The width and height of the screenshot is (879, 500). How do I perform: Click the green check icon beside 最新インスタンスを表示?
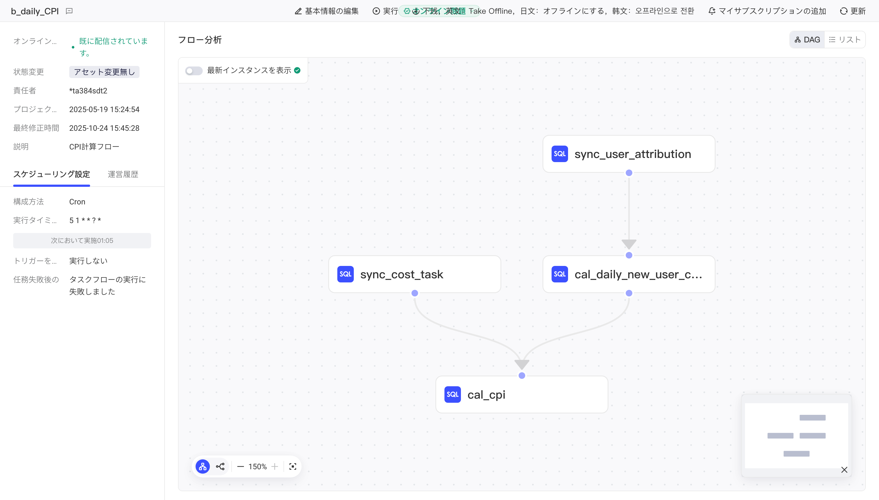click(x=297, y=70)
